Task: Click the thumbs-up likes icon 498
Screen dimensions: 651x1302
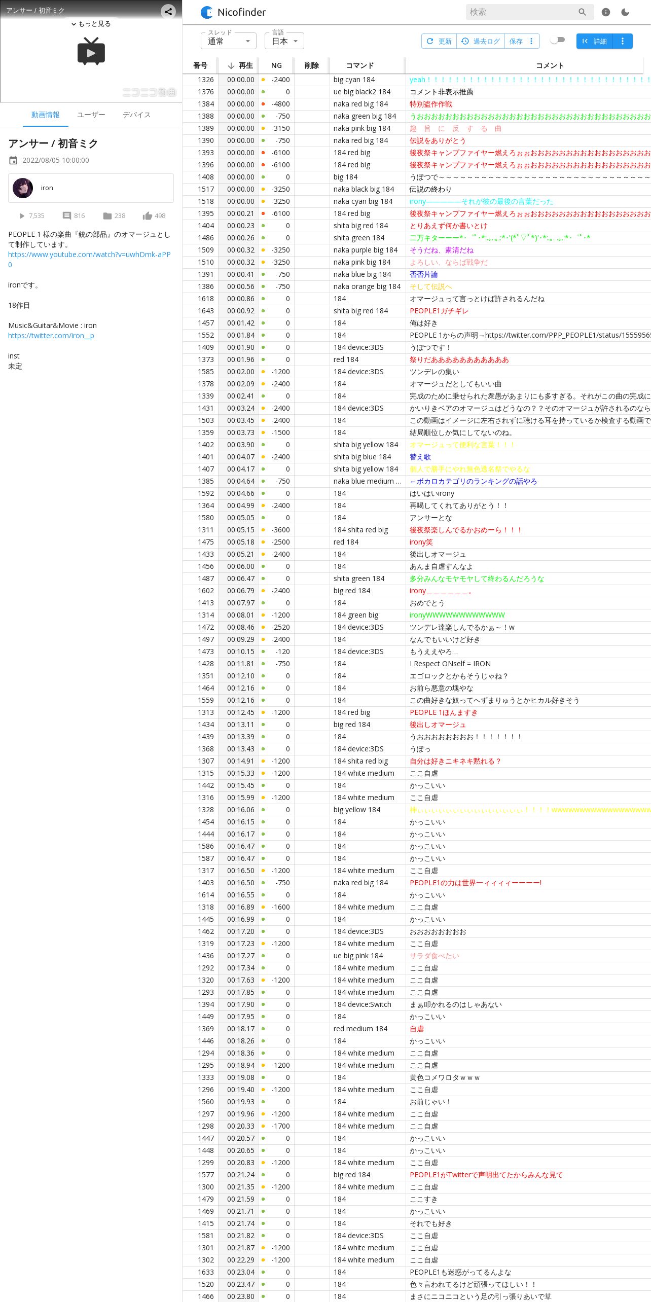Action: tap(148, 216)
